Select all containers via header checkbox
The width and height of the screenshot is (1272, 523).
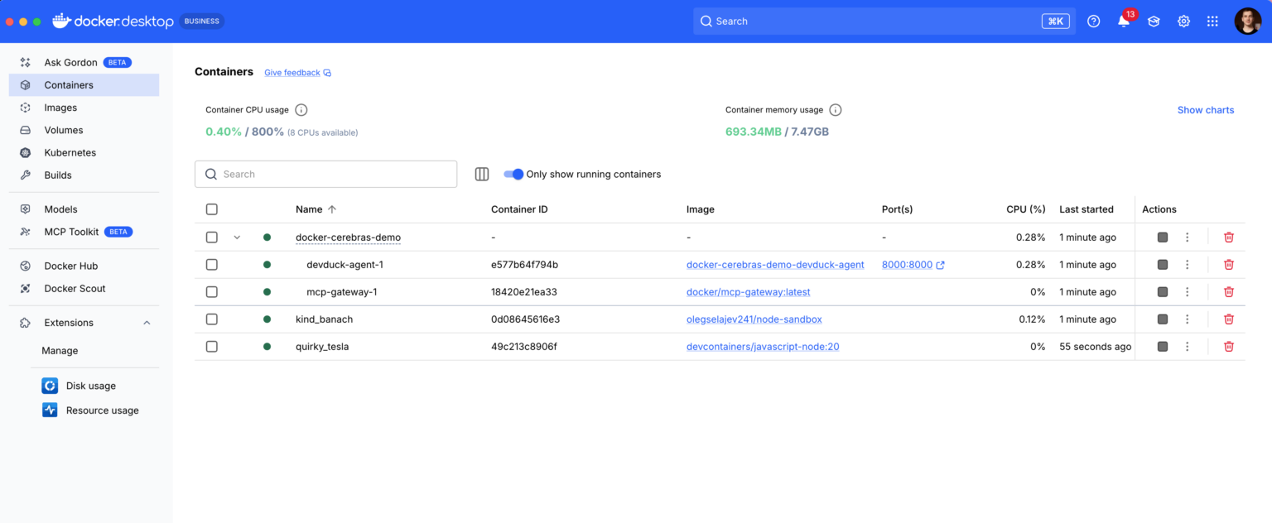pyautogui.click(x=212, y=209)
